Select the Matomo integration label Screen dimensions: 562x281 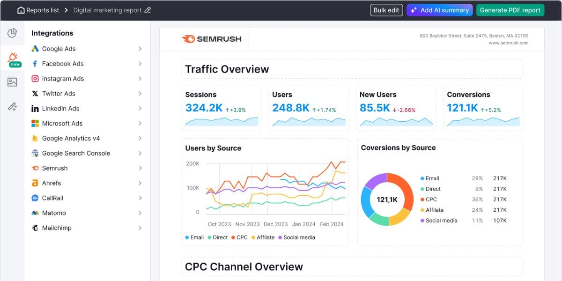(x=54, y=213)
